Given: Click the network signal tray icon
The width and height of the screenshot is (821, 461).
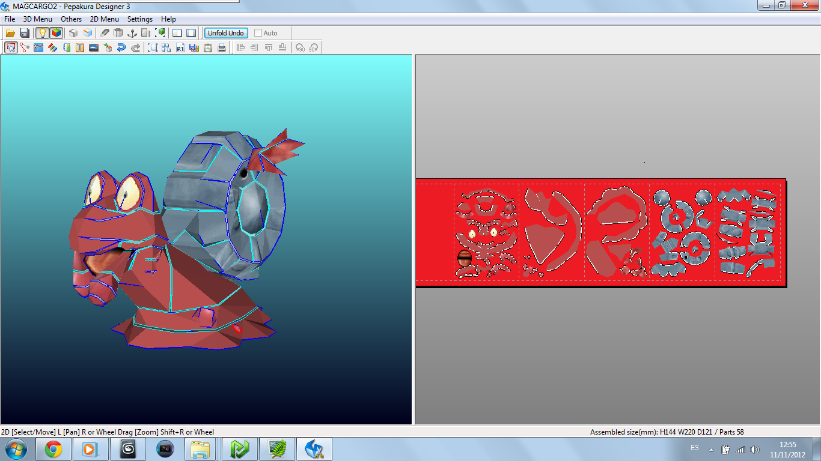Looking at the screenshot, I should tap(740, 449).
